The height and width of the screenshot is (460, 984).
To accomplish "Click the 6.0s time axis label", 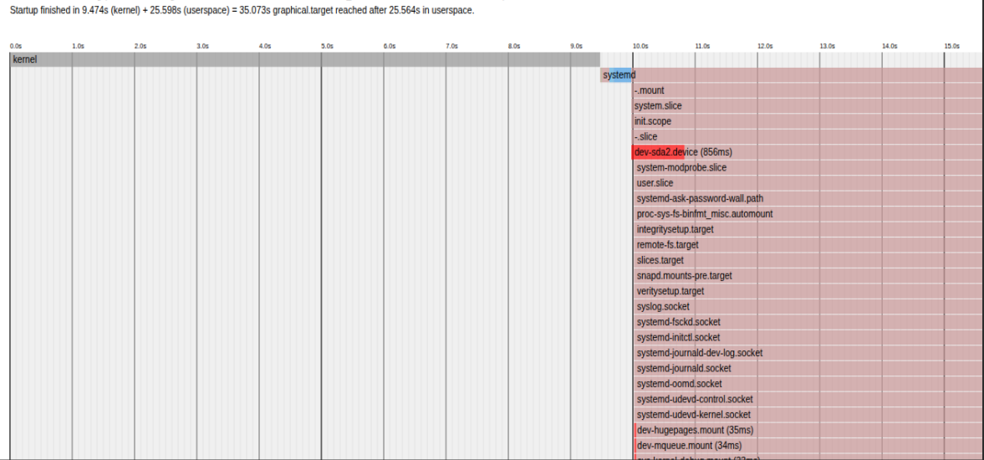I will coord(389,47).
